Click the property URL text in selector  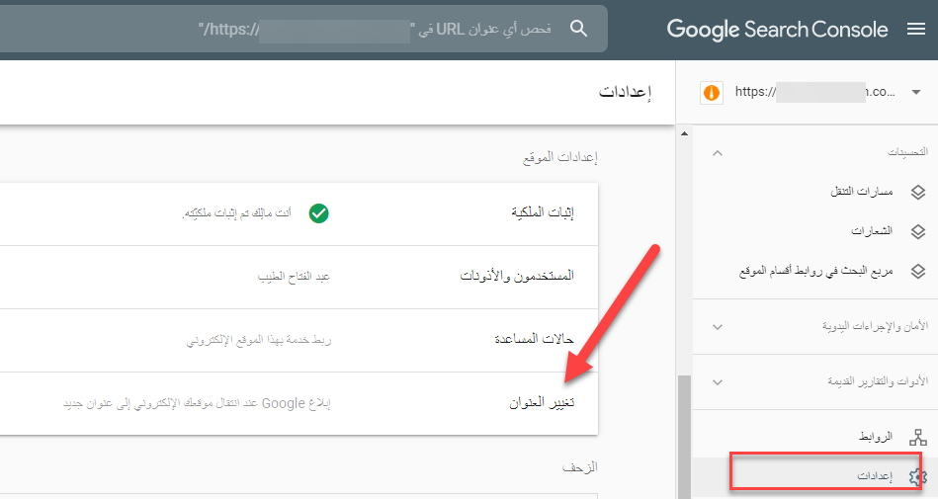[814, 92]
